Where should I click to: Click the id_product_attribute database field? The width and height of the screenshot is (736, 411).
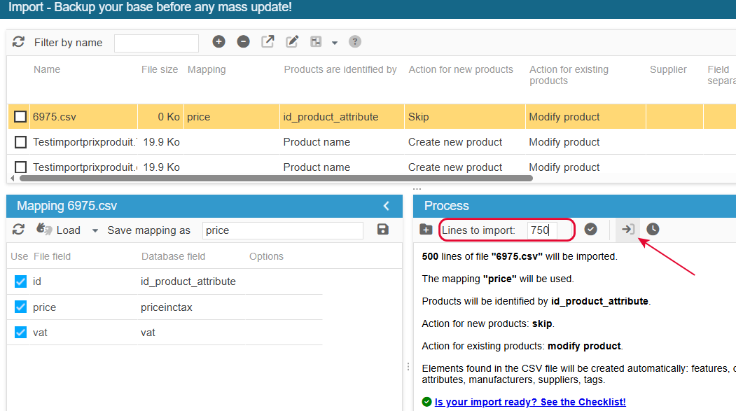[188, 281]
